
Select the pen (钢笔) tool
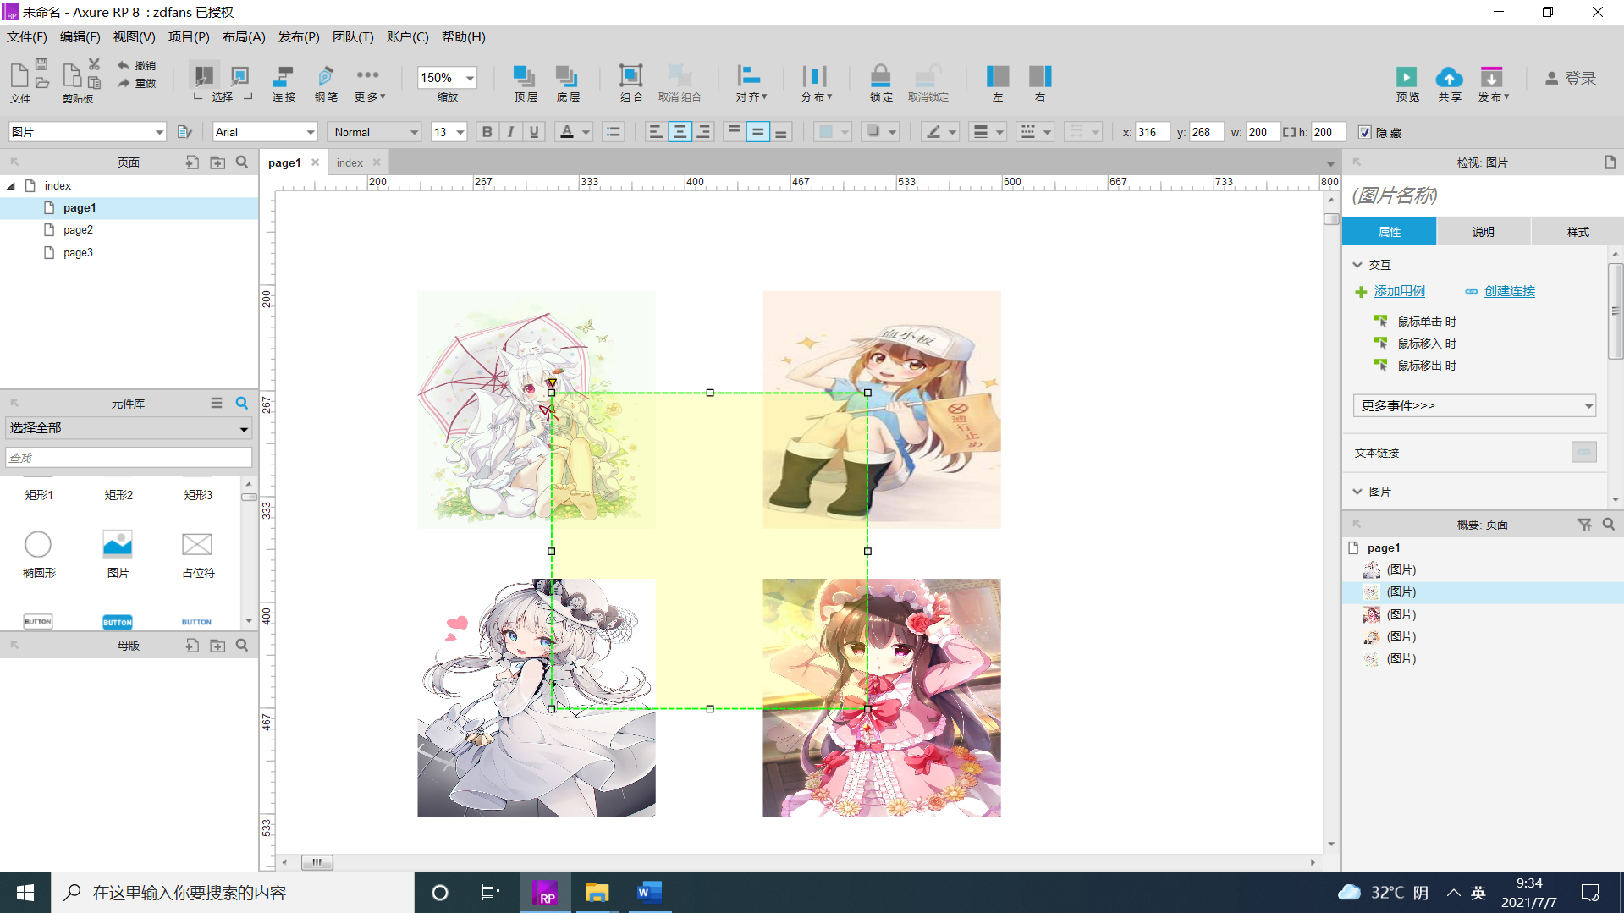pyautogui.click(x=326, y=83)
